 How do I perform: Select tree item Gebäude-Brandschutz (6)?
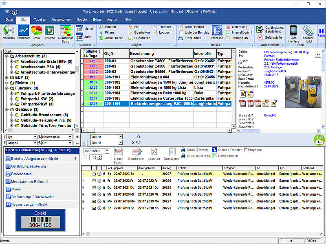[x=44, y=115]
